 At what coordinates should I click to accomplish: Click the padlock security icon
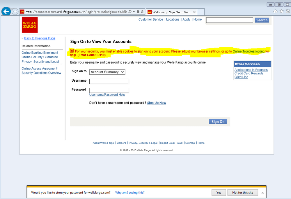pyautogui.click(x=138, y=12)
